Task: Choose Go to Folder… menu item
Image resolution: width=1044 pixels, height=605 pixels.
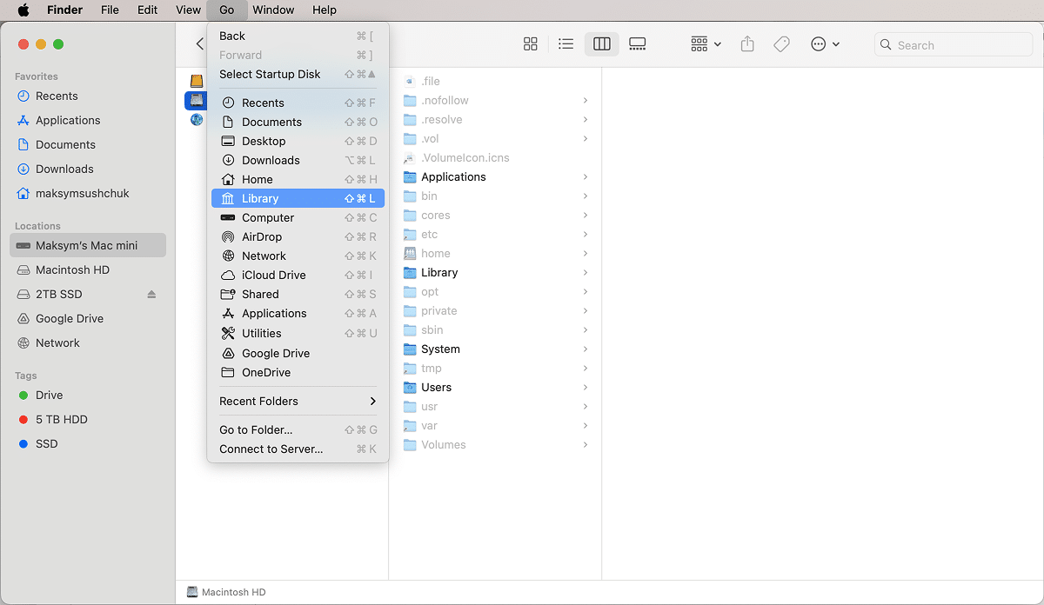Action: click(x=298, y=429)
